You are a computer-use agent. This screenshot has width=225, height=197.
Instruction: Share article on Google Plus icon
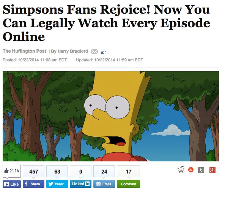pos(212,170)
